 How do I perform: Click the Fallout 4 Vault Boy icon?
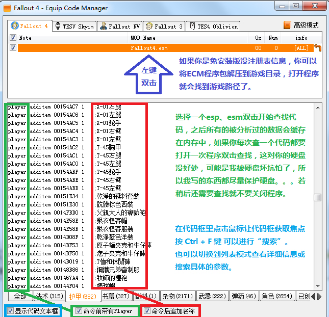(15, 26)
